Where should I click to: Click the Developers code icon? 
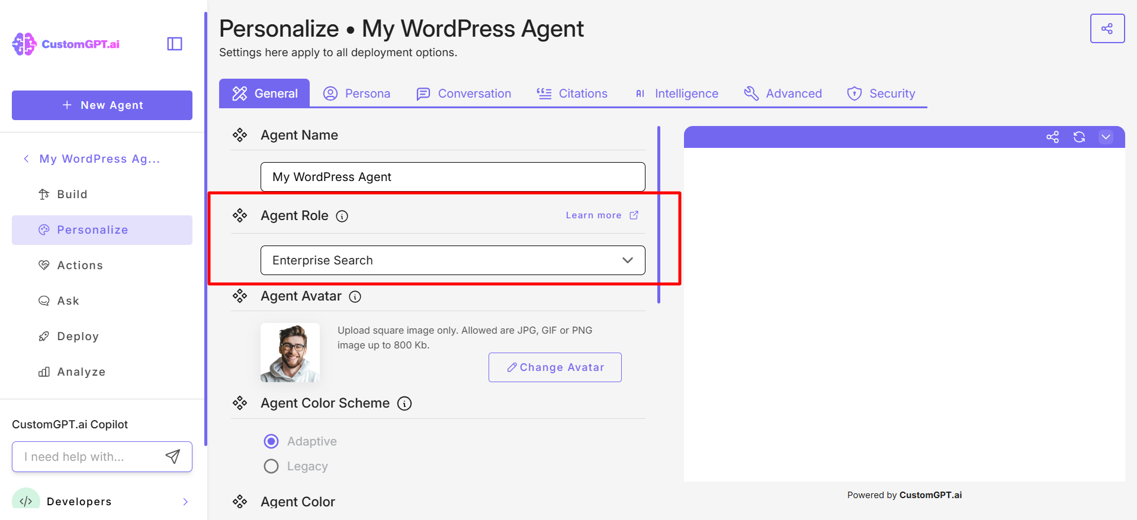(26, 501)
